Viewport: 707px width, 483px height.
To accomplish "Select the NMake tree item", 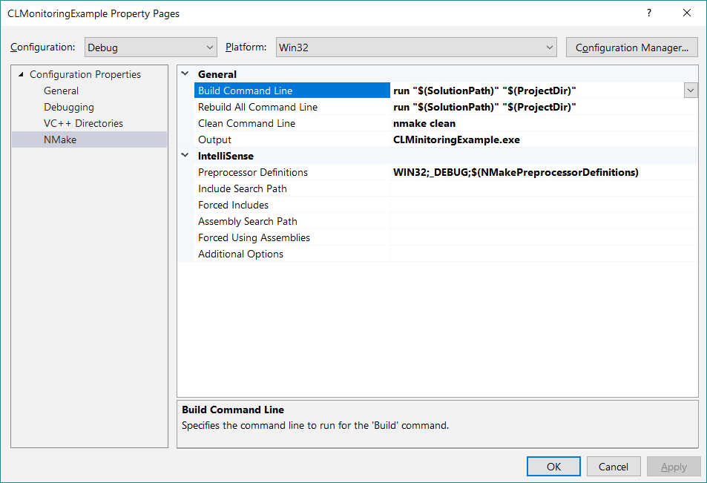I will (60, 139).
